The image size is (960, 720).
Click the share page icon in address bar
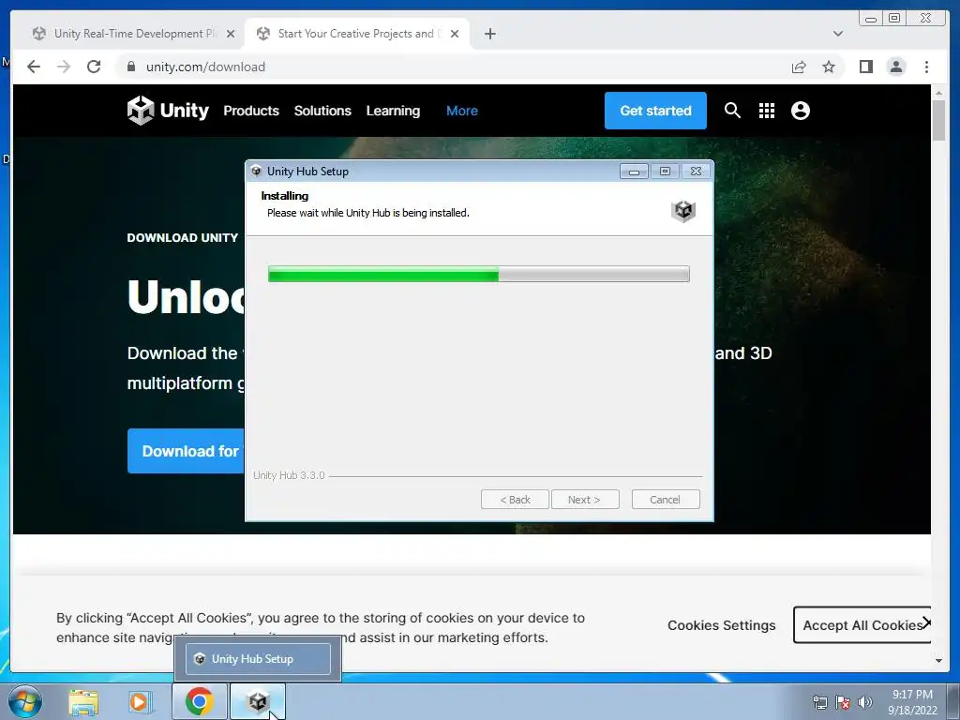click(799, 67)
